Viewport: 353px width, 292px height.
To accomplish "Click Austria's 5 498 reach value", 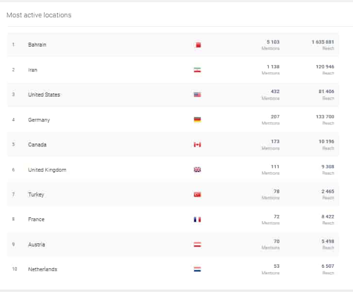I will coord(328,242).
